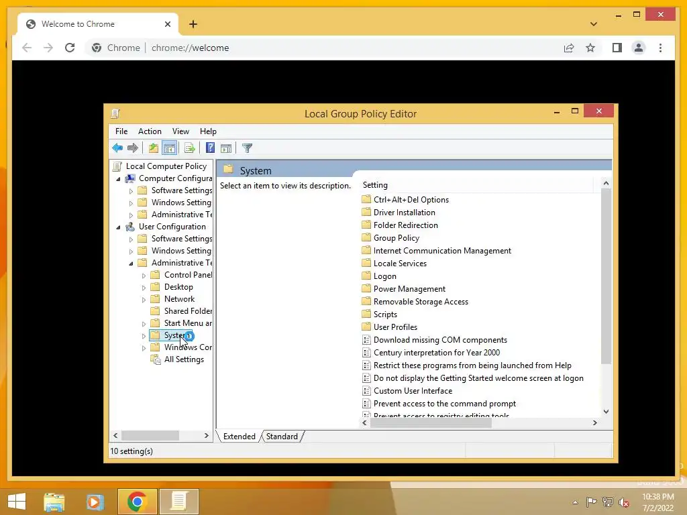Expand the Network tree node

coord(144,300)
